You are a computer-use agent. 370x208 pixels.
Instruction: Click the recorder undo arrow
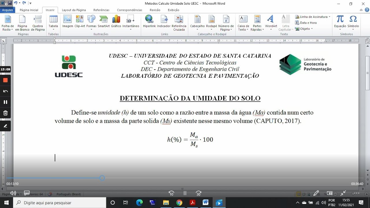click(x=5, y=91)
